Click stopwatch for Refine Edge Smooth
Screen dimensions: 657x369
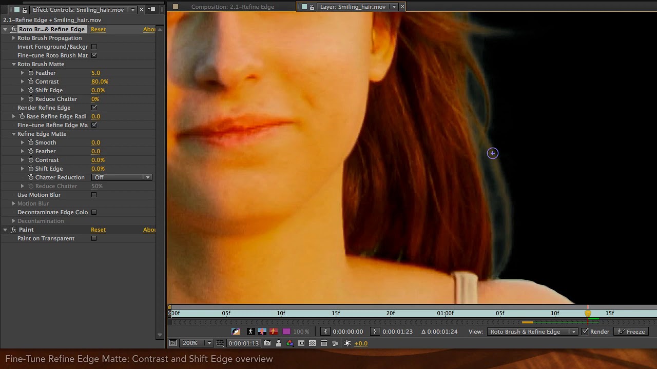click(31, 142)
